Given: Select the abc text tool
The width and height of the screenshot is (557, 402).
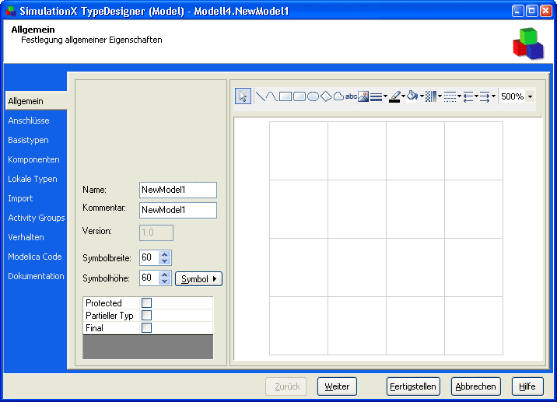Looking at the screenshot, I should [351, 96].
